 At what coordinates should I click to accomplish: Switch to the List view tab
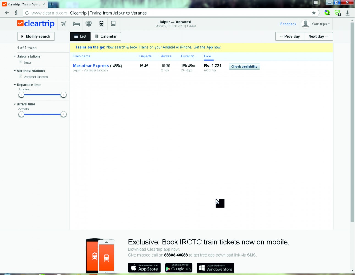click(x=80, y=36)
